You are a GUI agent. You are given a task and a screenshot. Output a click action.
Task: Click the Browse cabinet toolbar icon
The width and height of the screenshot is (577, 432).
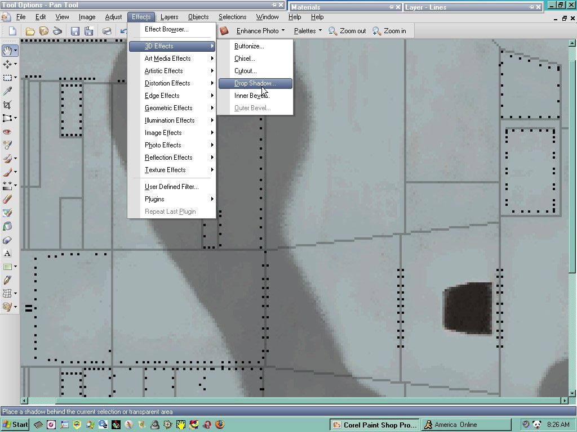(x=44, y=31)
